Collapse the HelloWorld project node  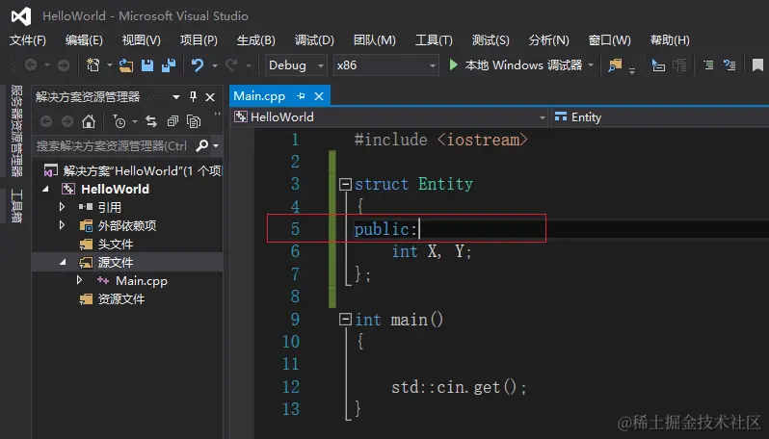(45, 189)
